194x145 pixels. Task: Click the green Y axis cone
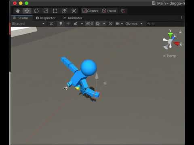click(171, 35)
